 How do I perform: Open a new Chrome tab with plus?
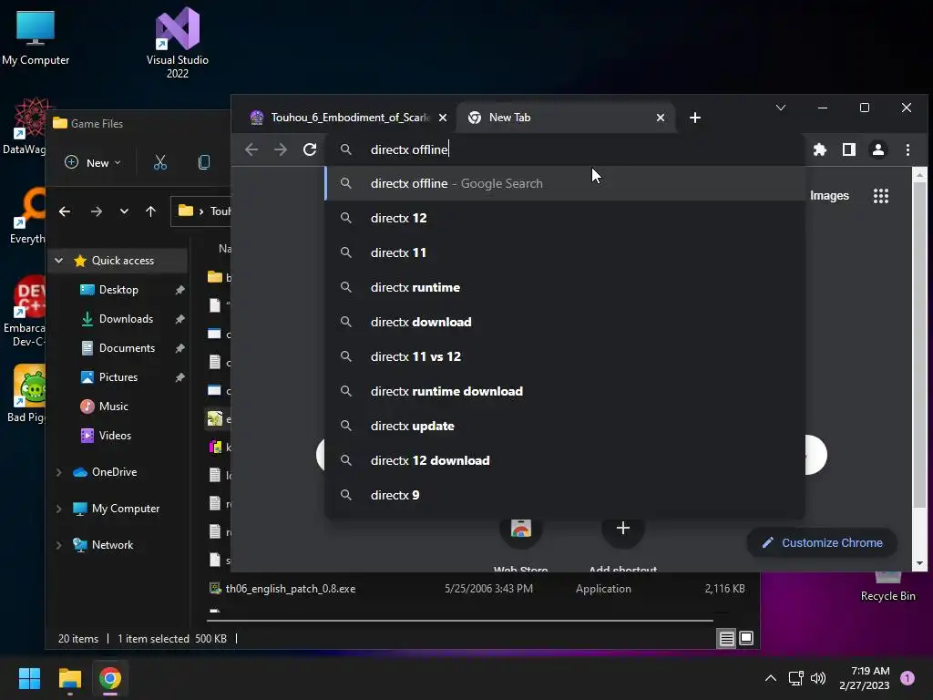(x=695, y=118)
